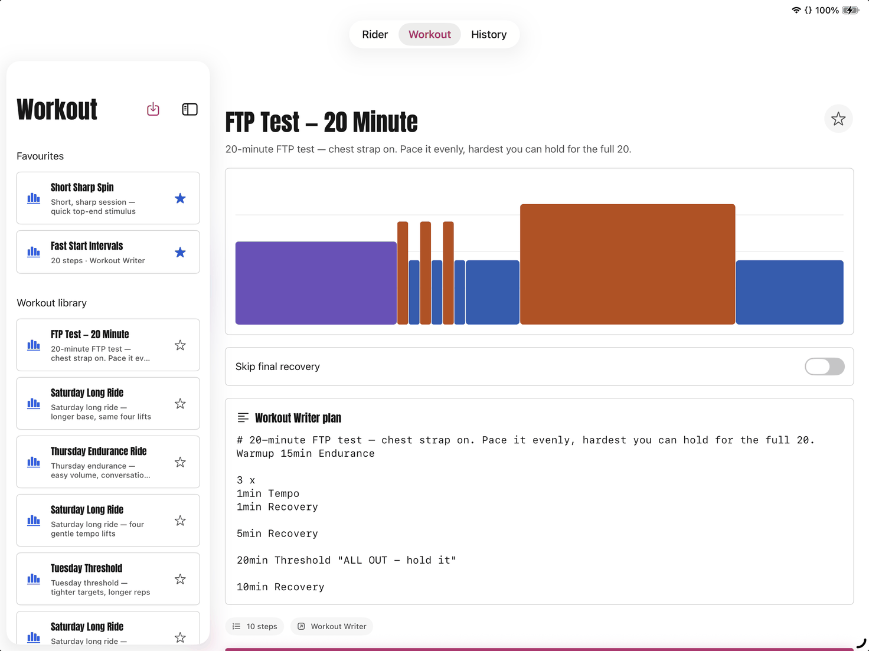
Task: Select the Thursday Endurance Ride workout title
Action: (99, 452)
